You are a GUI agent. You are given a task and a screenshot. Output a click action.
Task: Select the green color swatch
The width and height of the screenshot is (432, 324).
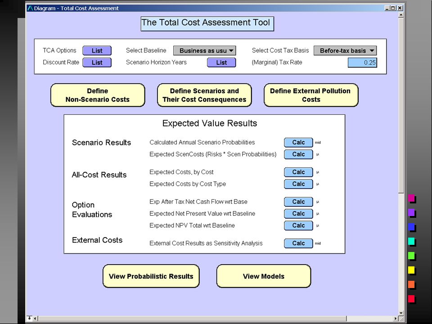click(412, 256)
